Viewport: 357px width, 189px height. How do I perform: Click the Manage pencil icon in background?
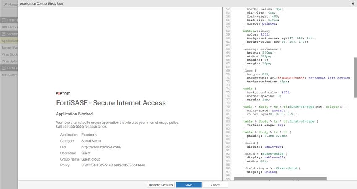(5, 4)
